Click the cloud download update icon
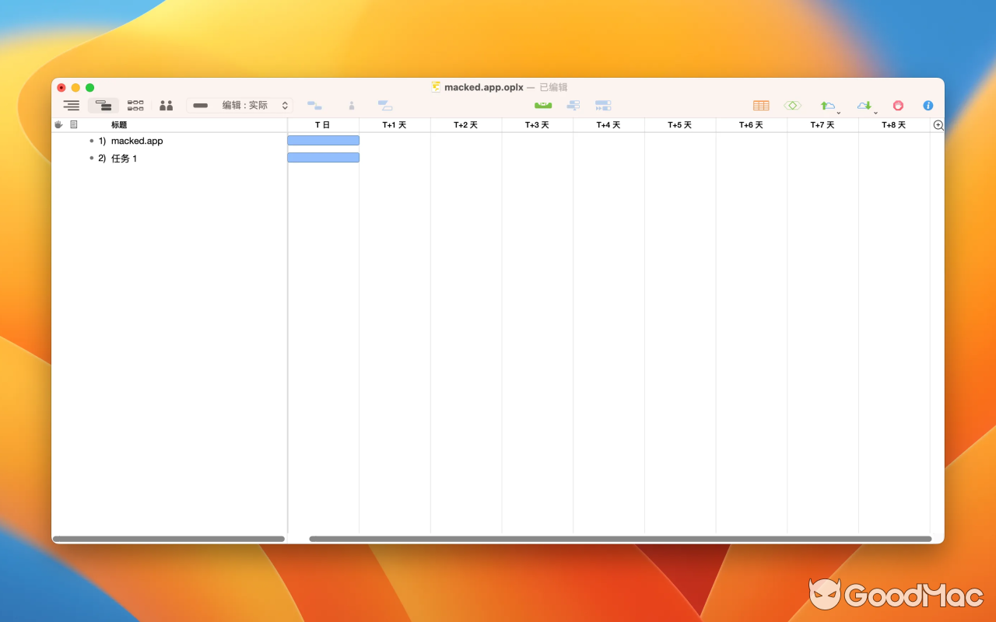The width and height of the screenshot is (996, 622). [863, 105]
